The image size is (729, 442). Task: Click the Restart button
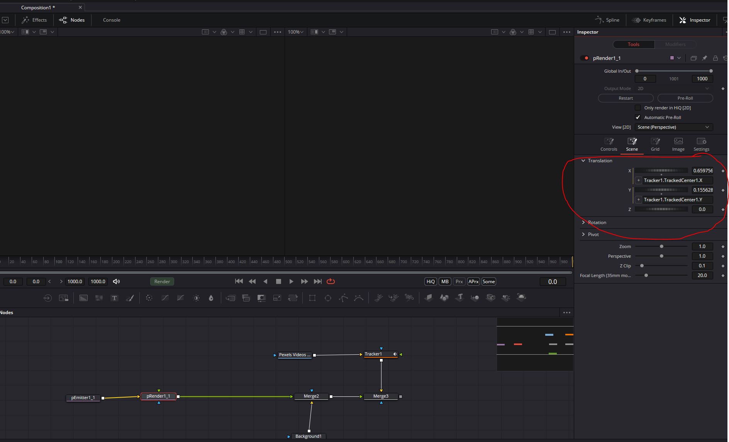[x=626, y=98]
